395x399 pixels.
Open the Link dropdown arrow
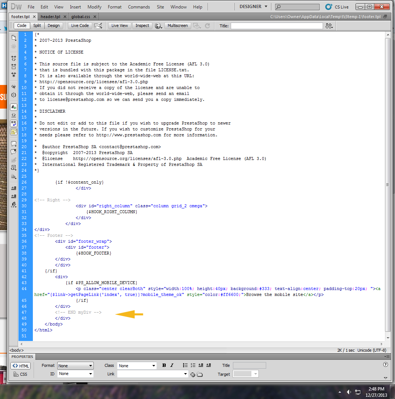(185, 374)
